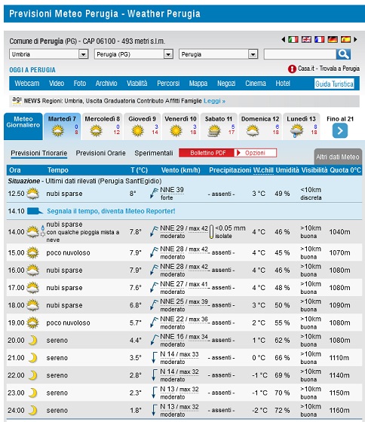This screenshot has width=365, height=422.
Task: Switch language with the British flag icon
Action: [x=306, y=39]
